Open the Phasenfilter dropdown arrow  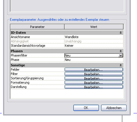(x=121, y=55)
